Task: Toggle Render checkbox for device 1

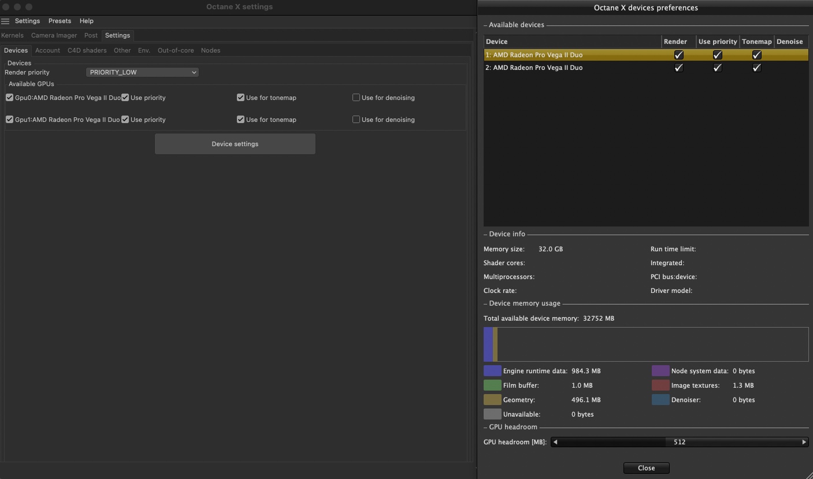Action: click(x=679, y=55)
